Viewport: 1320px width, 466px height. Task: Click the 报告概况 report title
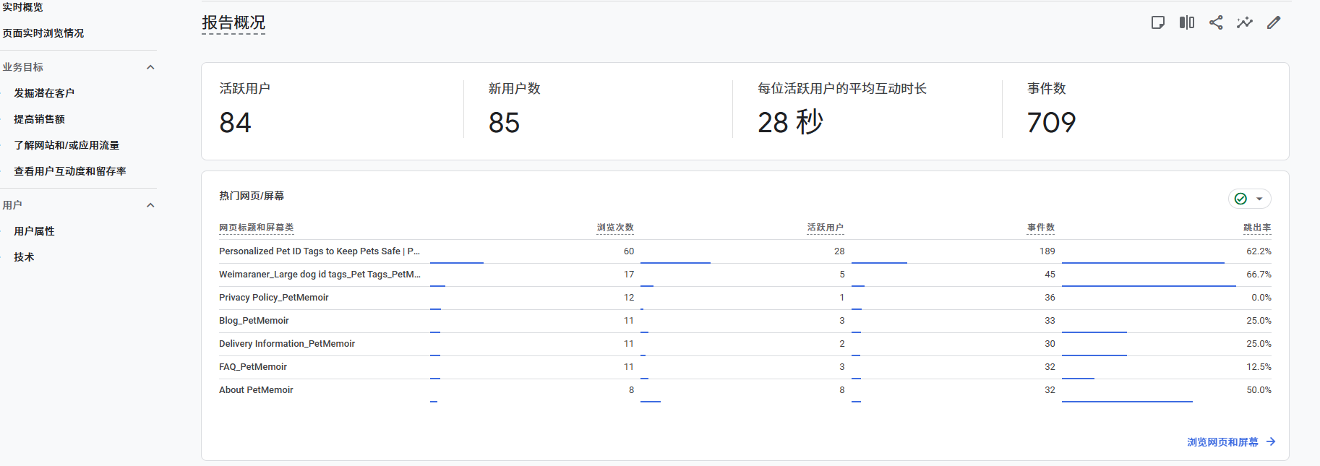[233, 23]
